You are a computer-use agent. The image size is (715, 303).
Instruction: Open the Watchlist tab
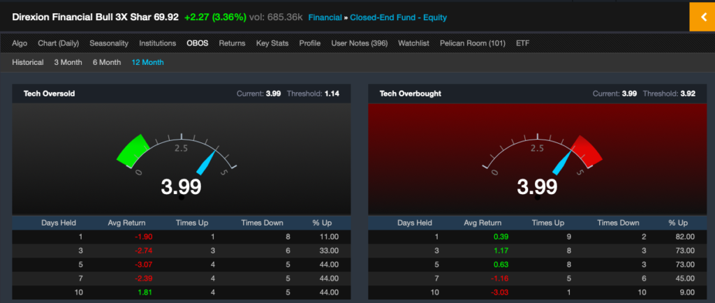tap(413, 43)
